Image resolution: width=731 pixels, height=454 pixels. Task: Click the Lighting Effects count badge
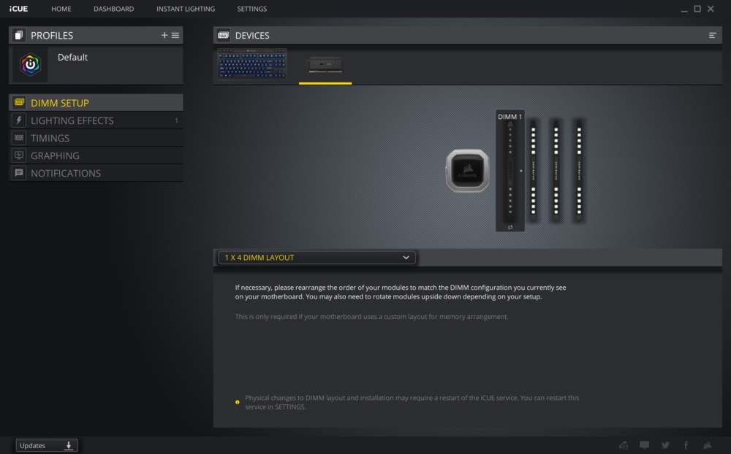(176, 120)
